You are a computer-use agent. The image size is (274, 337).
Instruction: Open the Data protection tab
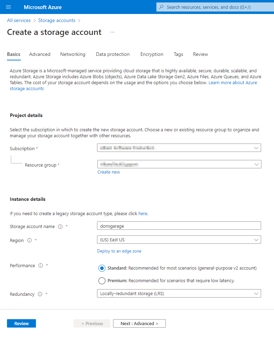coord(113,54)
